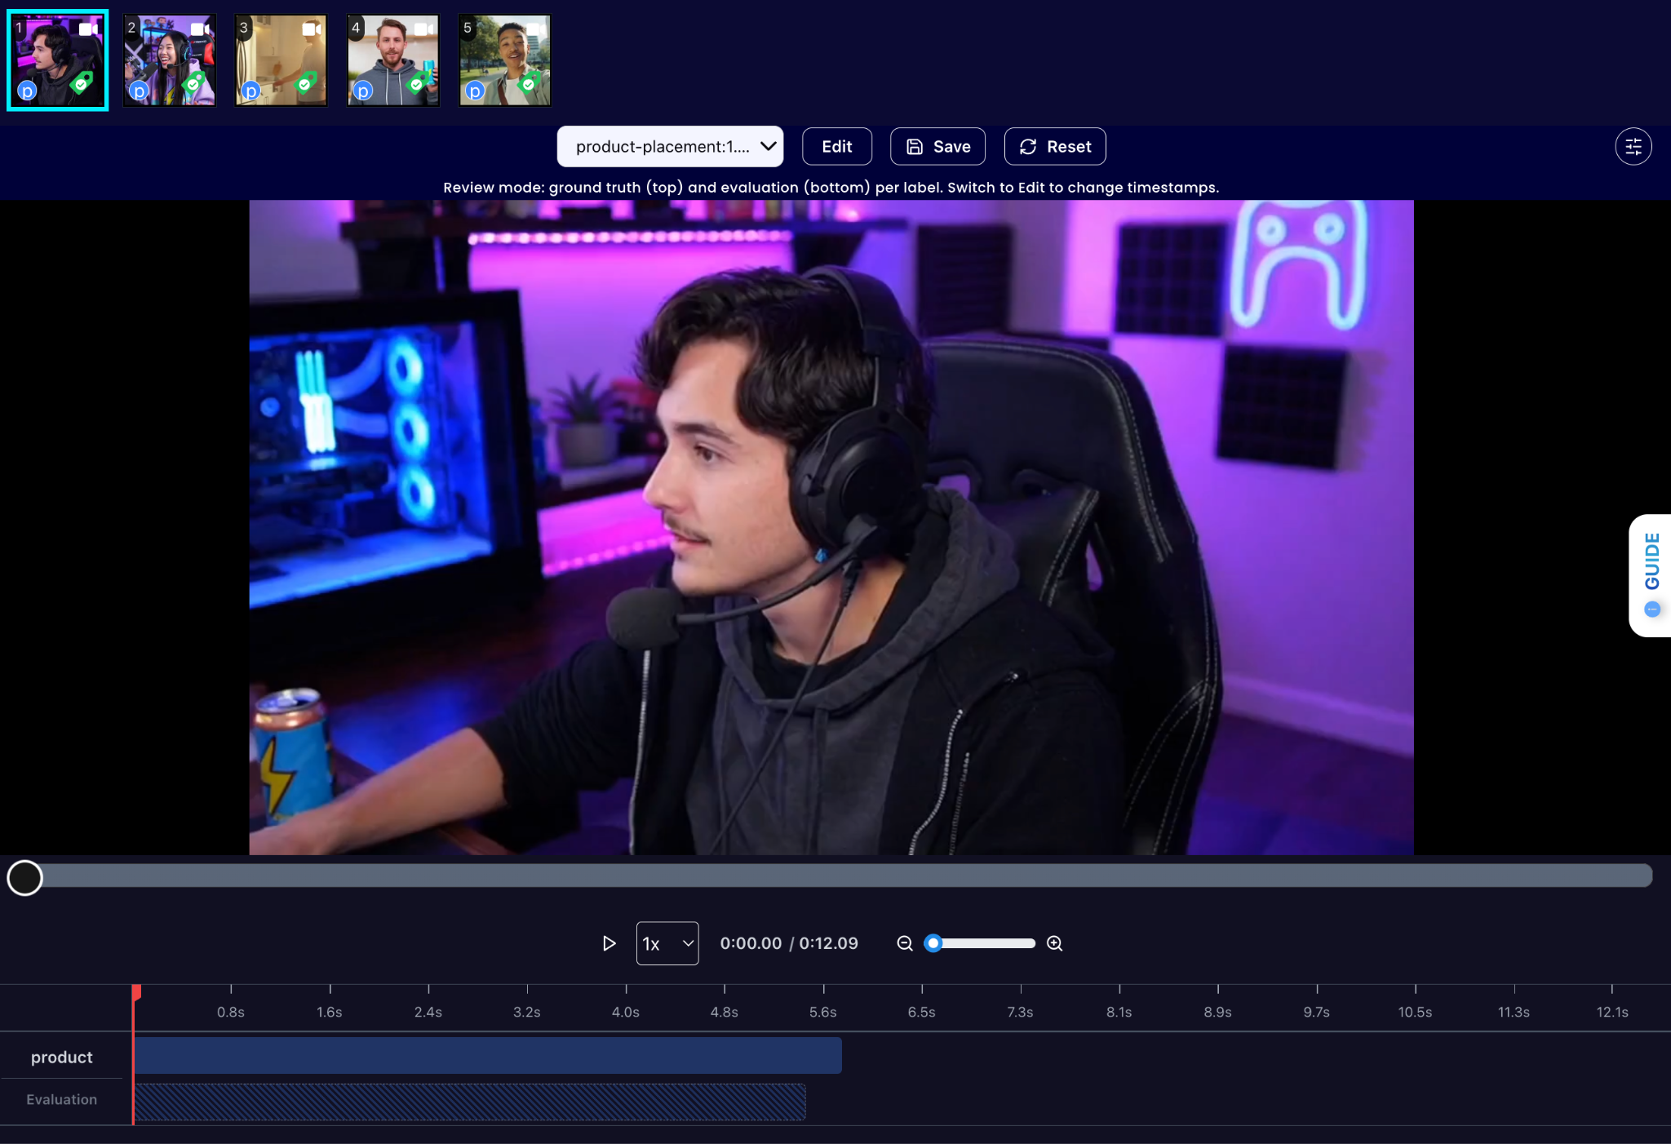Open the settings sliders icon
Image resolution: width=1671 pixels, height=1144 pixels.
tap(1633, 147)
